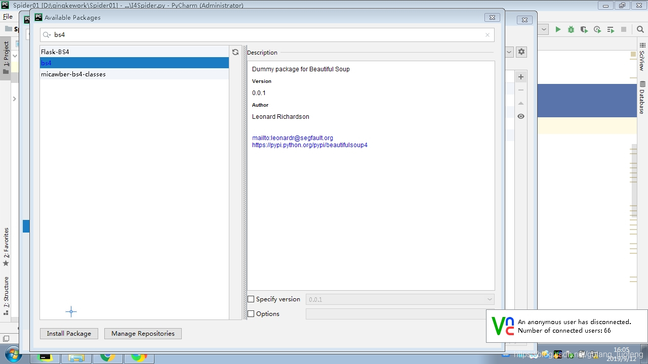Launch the profiler run icon

597,30
